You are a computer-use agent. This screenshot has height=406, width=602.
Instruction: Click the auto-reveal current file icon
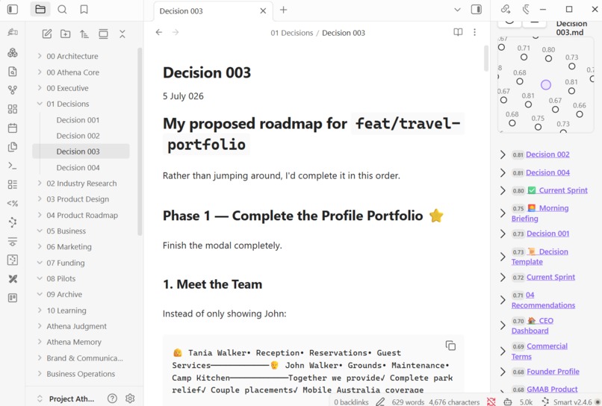click(x=103, y=34)
